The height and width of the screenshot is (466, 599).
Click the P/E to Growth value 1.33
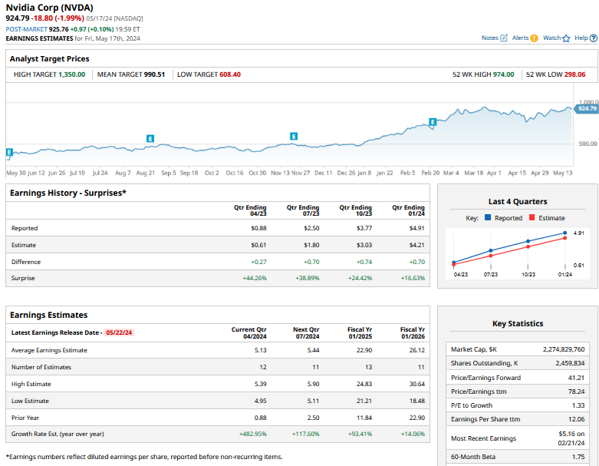pos(578,405)
